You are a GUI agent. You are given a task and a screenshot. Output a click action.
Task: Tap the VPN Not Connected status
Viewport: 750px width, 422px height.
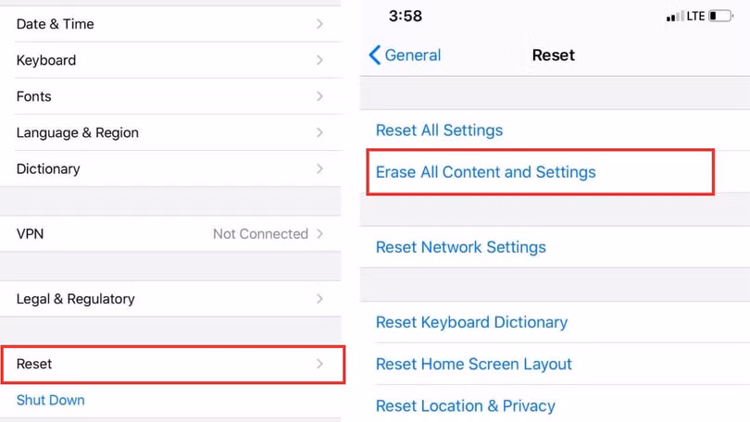[x=260, y=234]
